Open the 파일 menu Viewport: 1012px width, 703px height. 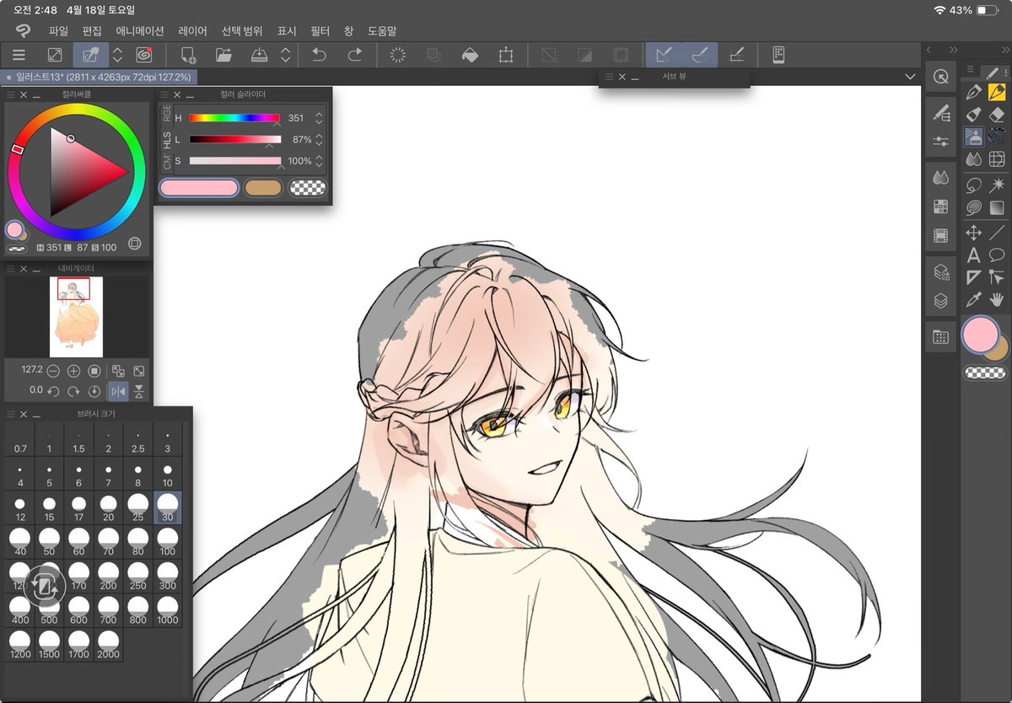(58, 30)
